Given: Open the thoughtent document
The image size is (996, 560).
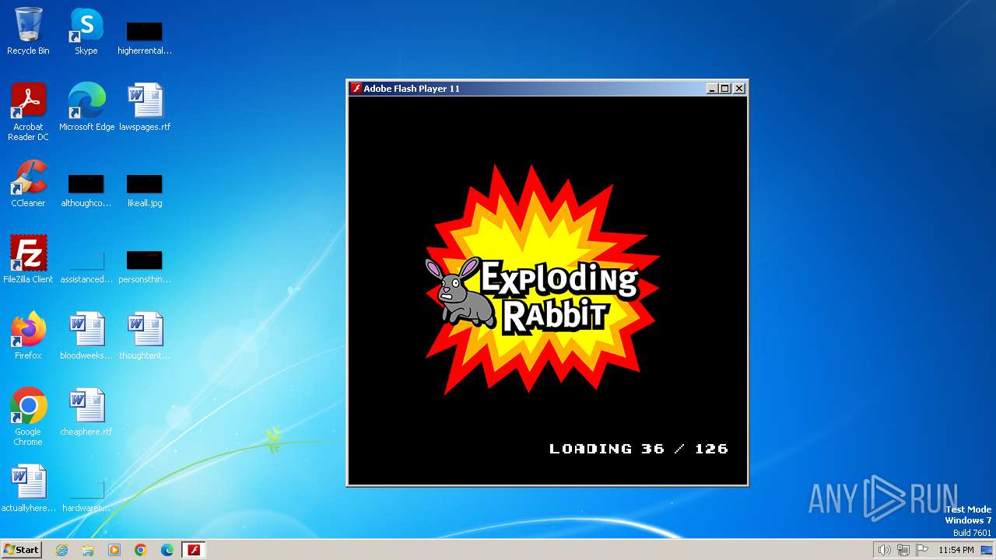Looking at the screenshot, I should [x=145, y=335].
